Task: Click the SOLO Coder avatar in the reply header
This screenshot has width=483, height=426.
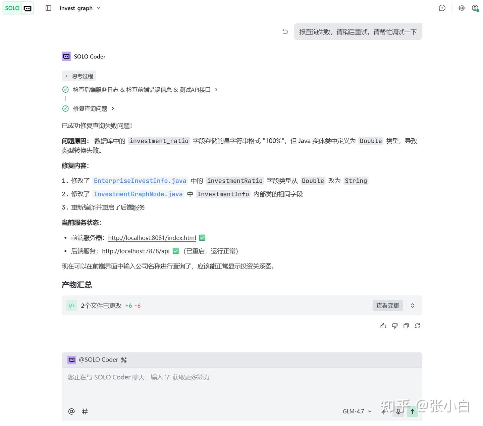Action: click(x=66, y=56)
